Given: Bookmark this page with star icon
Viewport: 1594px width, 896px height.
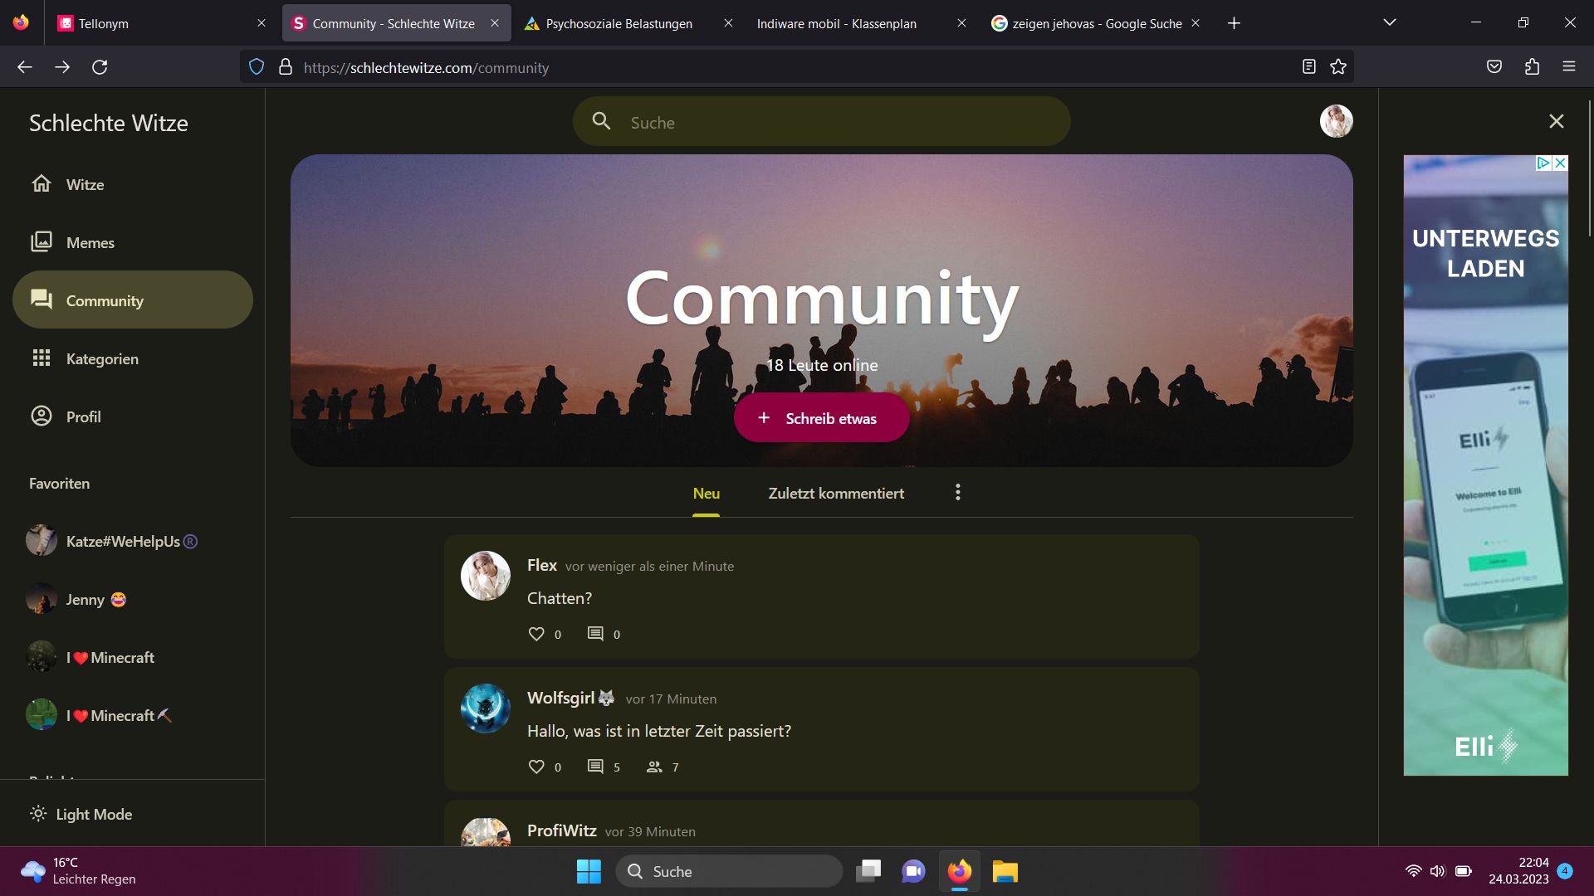Looking at the screenshot, I should coord(1338,67).
